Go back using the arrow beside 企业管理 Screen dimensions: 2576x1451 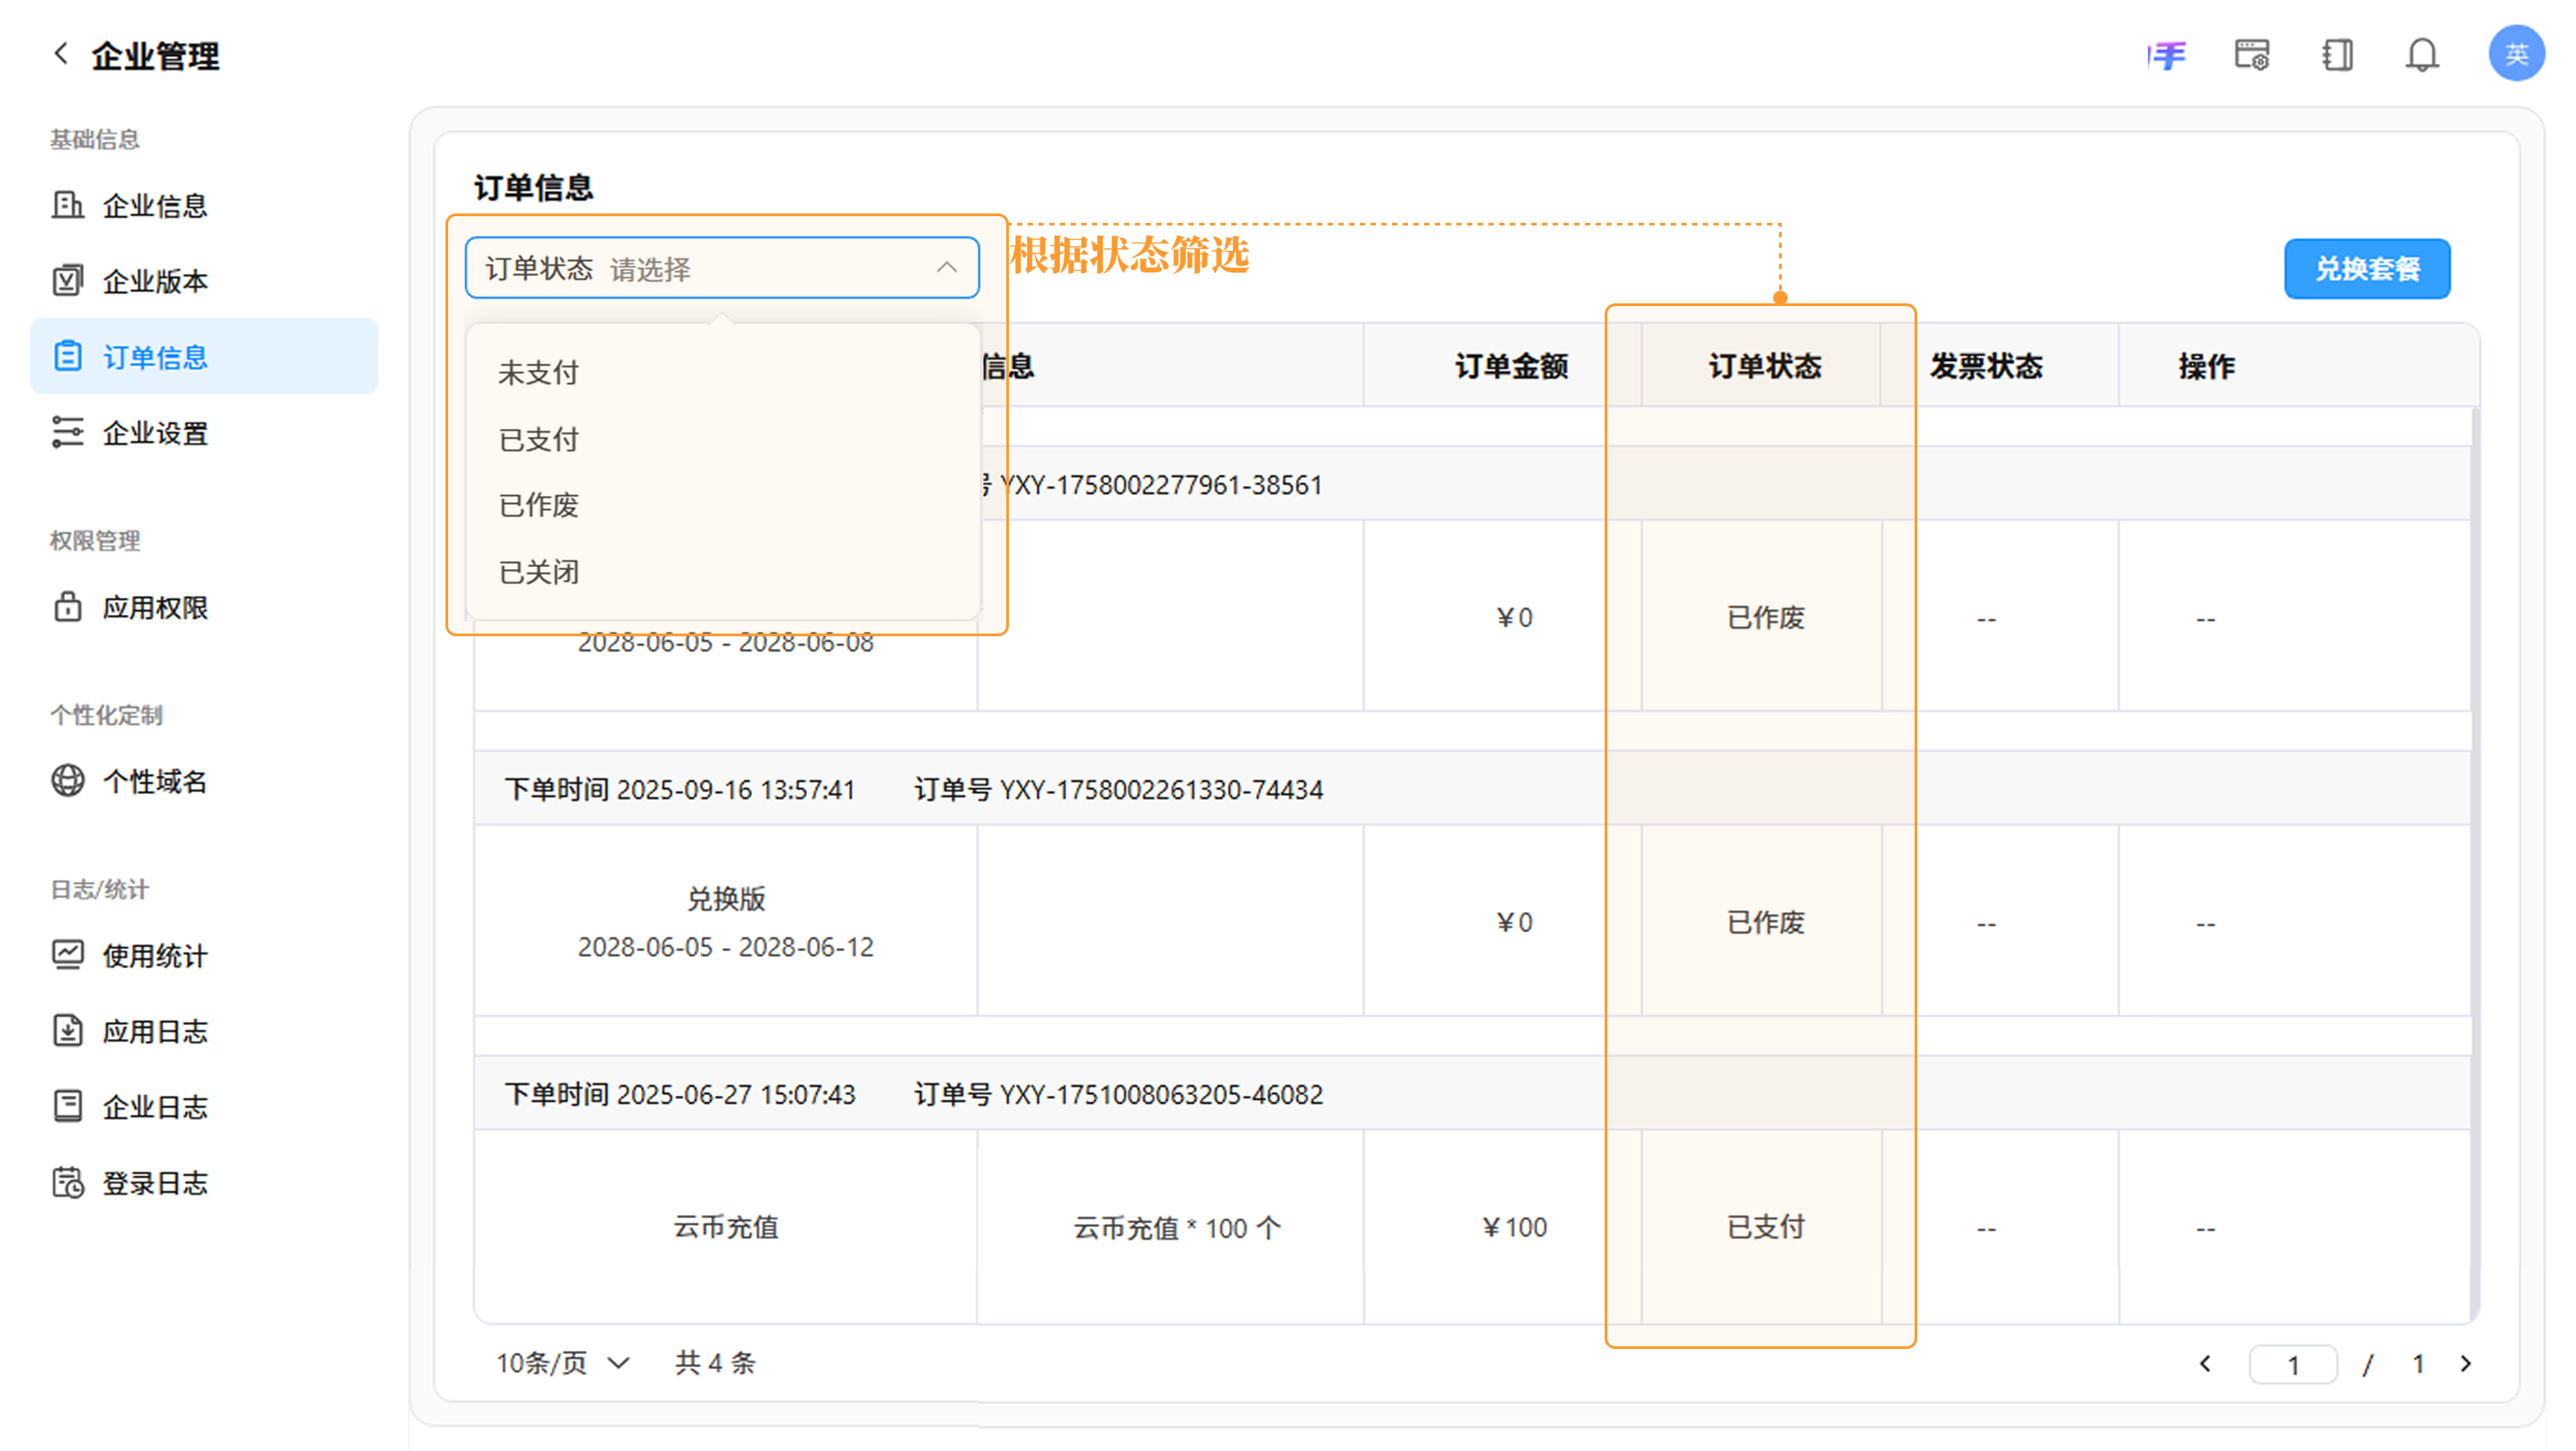coord(61,54)
